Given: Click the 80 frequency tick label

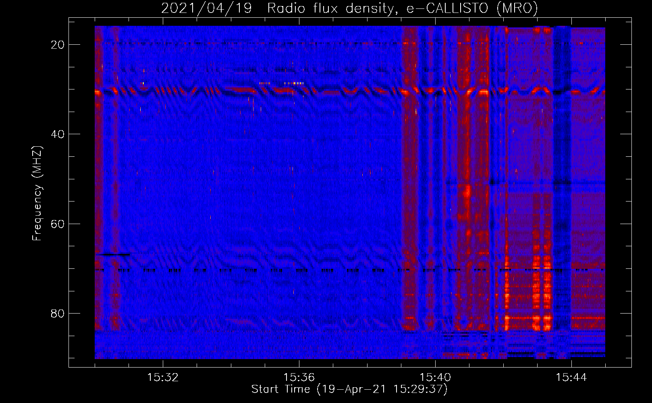Looking at the screenshot, I should 58,313.
